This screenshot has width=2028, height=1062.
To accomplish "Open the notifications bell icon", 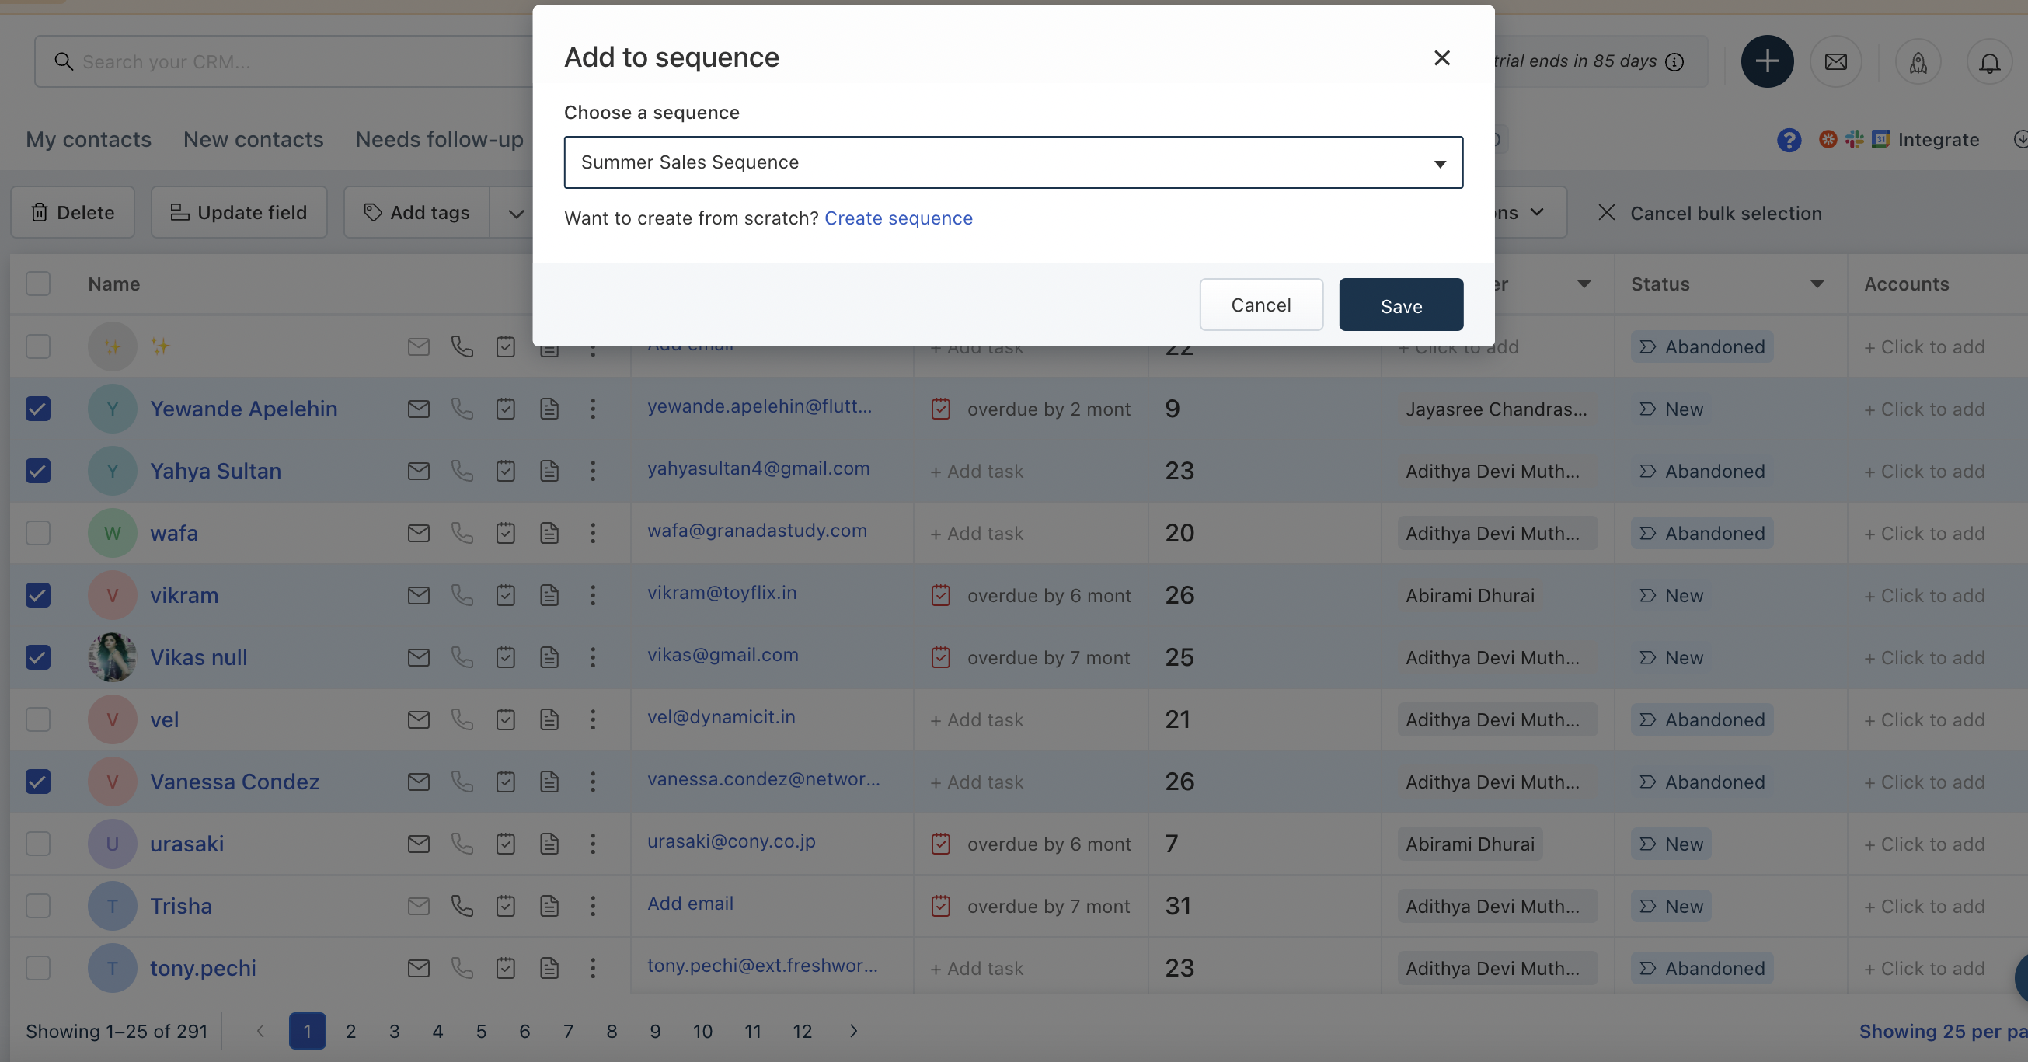I will (x=1988, y=61).
